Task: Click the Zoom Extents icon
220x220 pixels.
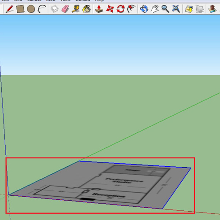Action: click(x=176, y=9)
